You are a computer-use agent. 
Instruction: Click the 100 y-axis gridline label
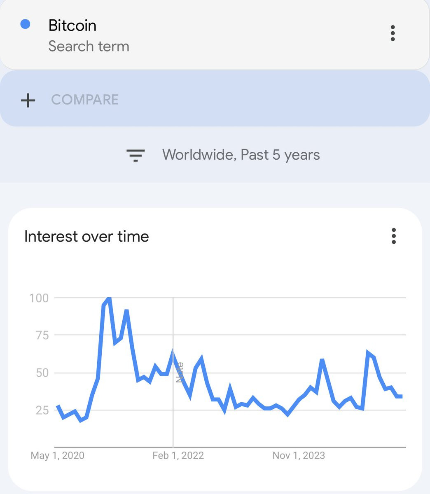pos(39,298)
